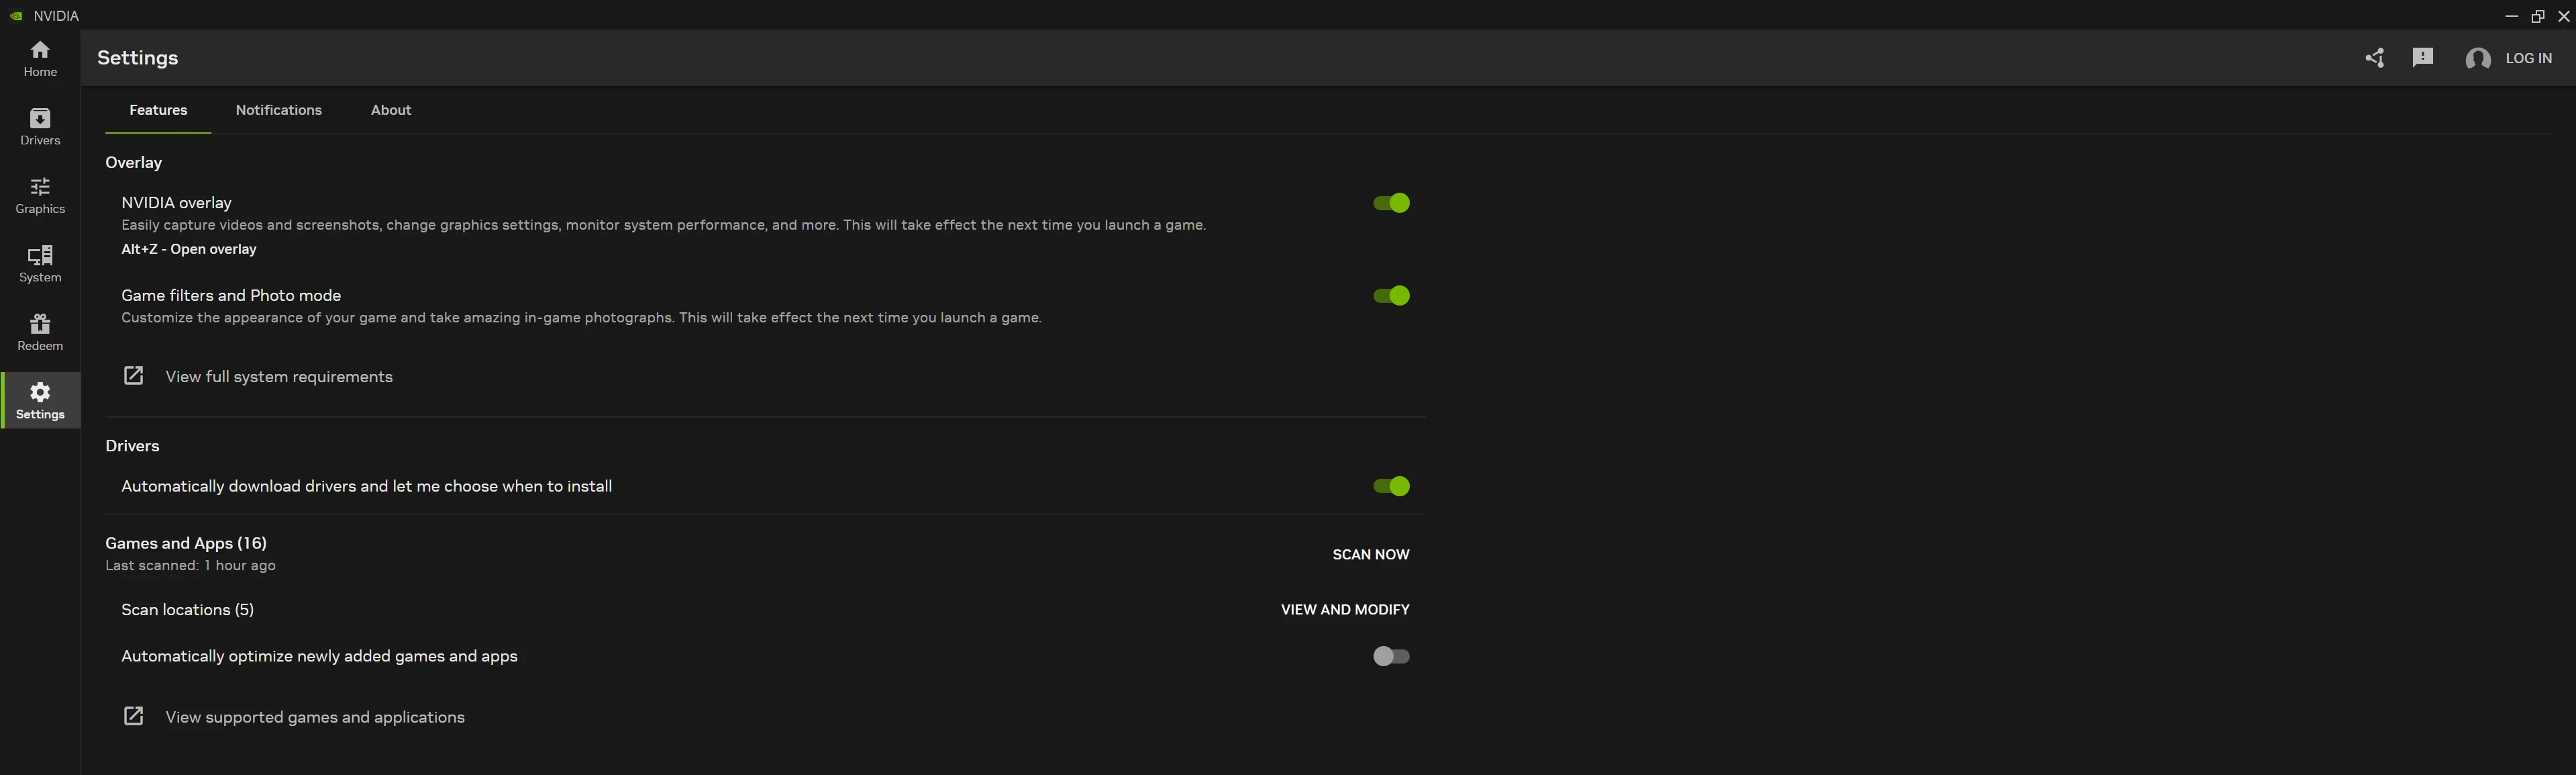This screenshot has width=2576, height=775.
Task: Go to the Drivers sidebar page
Action: pyautogui.click(x=40, y=127)
